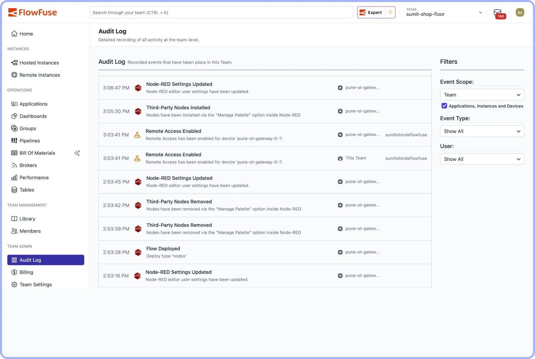535x359 pixels.
Task: Click the FlowFuse logo
Action: 32,12
